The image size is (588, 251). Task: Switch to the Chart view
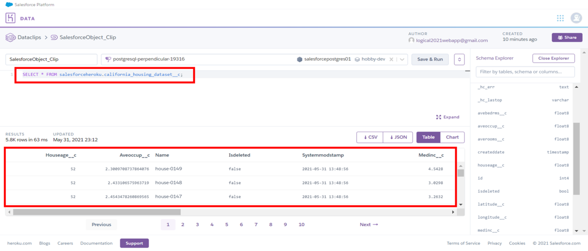tap(452, 137)
